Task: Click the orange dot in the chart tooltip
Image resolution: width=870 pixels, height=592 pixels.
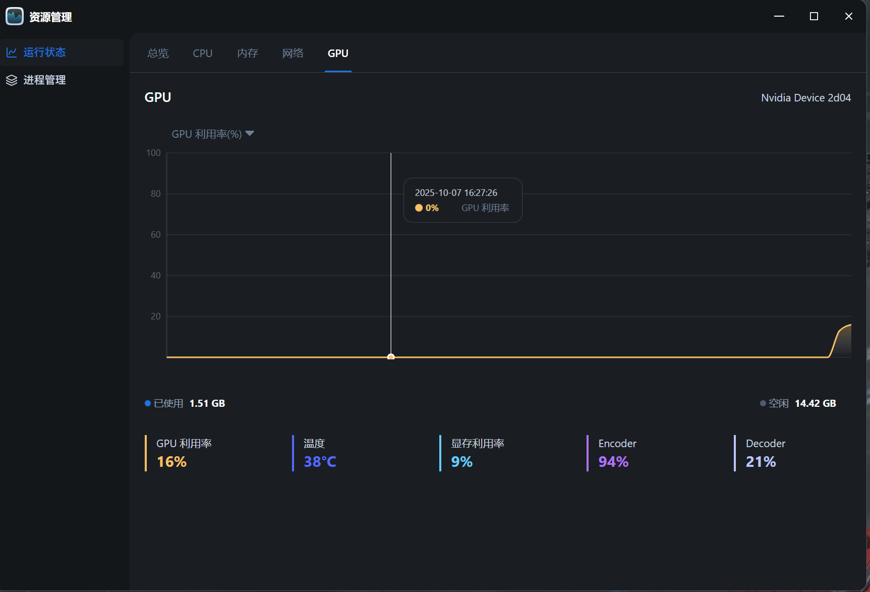Action: coord(419,208)
